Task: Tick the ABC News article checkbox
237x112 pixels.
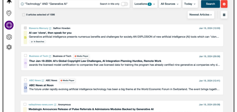Action: 25,80
